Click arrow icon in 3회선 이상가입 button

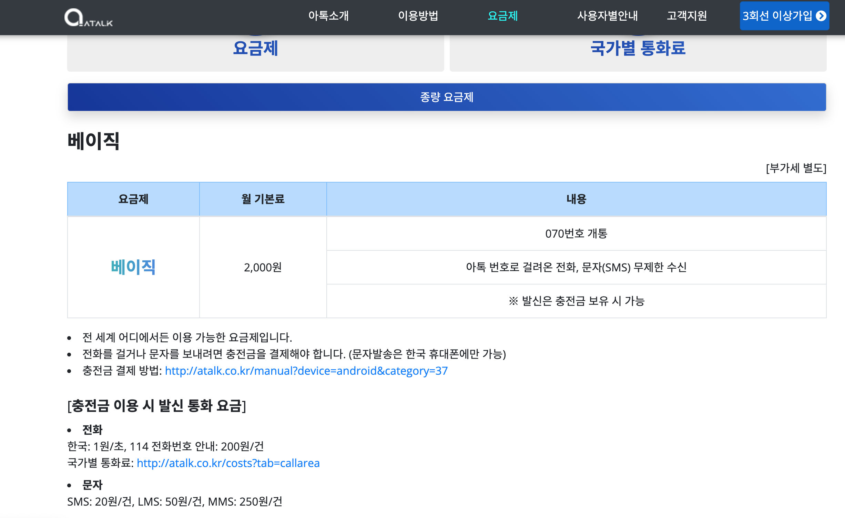[x=821, y=16]
